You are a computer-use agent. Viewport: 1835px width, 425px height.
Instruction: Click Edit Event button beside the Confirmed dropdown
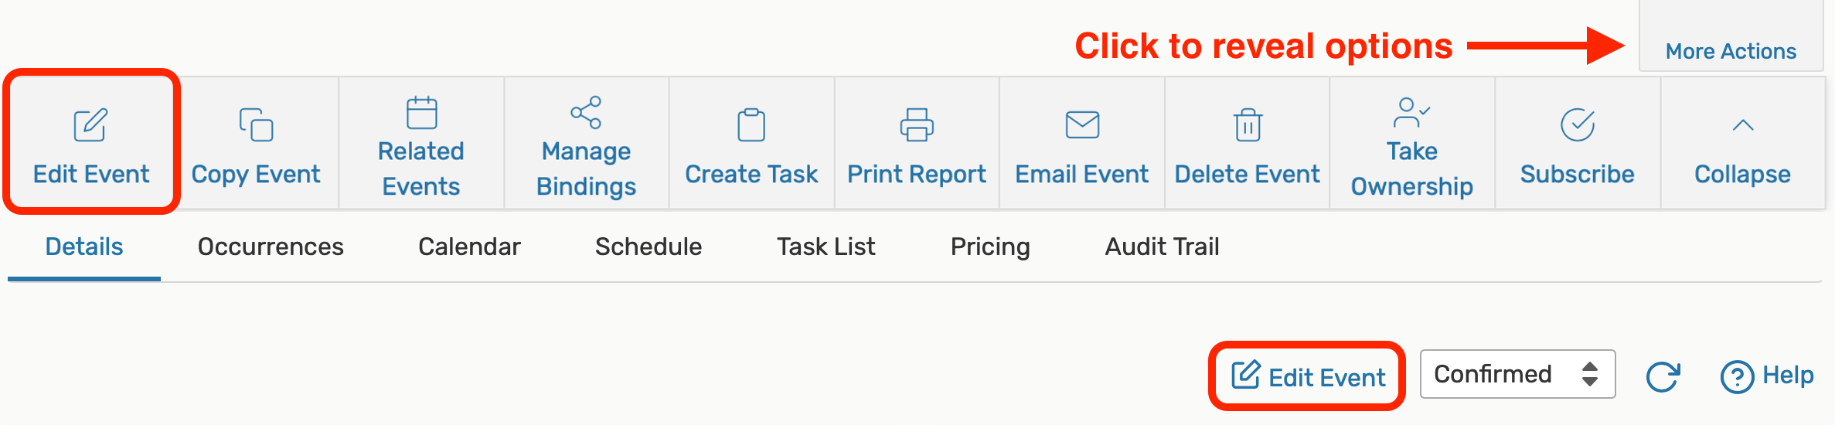click(x=1308, y=376)
